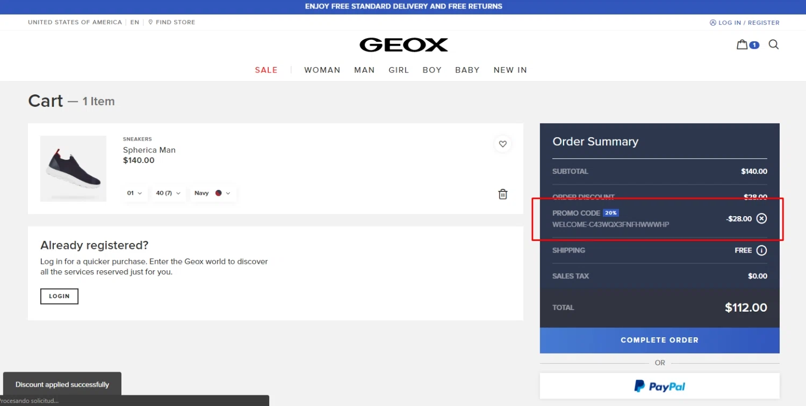The image size is (806, 406).
Task: Add Spherica Man to wishlist heart
Action: [x=503, y=144]
